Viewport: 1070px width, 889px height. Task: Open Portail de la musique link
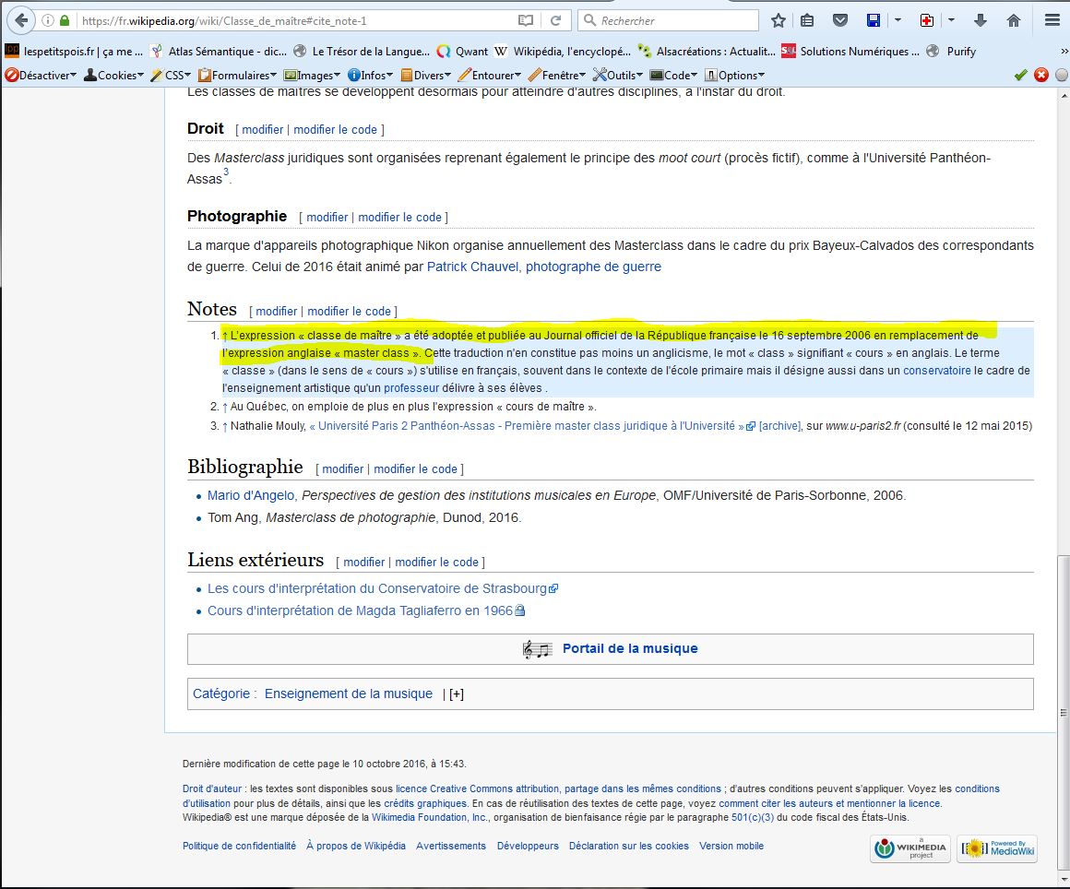pyautogui.click(x=630, y=648)
